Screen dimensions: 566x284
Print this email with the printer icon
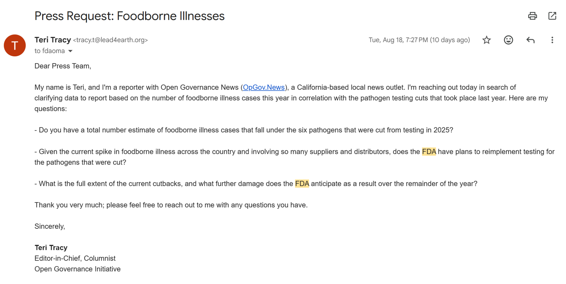[532, 16]
